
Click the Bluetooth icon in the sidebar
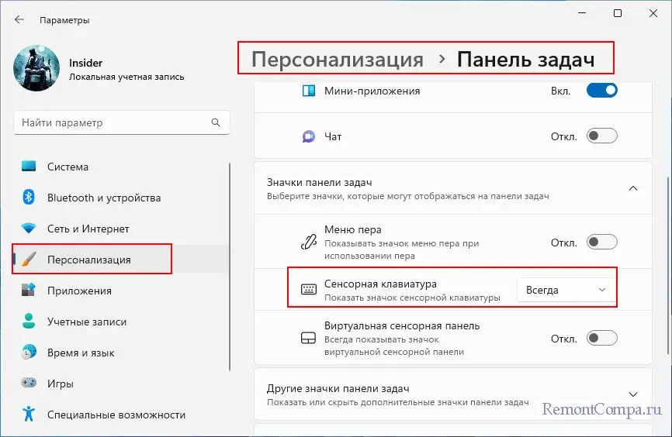tap(29, 198)
